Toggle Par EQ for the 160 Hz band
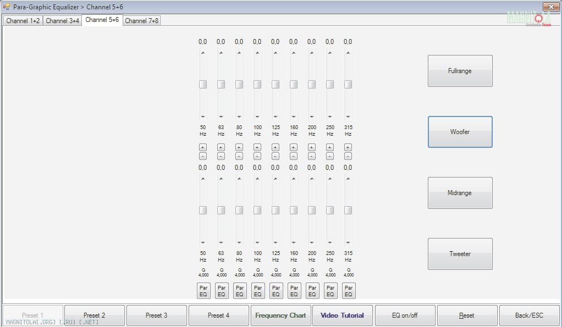The width and height of the screenshot is (562, 327). pos(294,291)
